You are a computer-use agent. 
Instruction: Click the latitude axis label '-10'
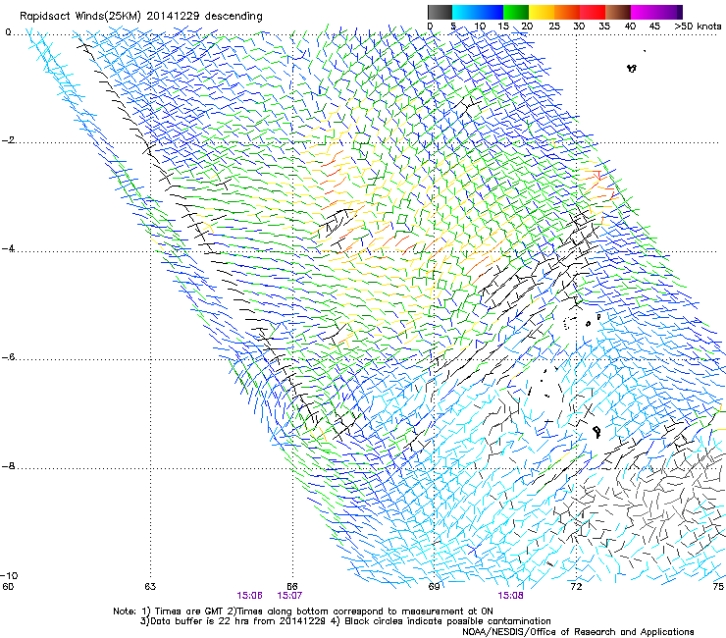[x=9, y=576]
